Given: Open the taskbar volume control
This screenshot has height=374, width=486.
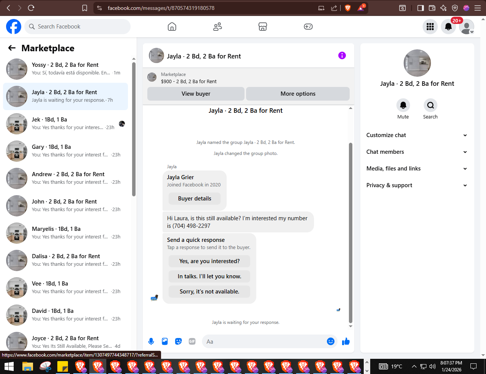Looking at the screenshot, I should [x=432, y=366].
